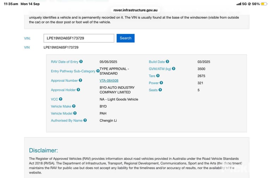Click the help icon beside Tare

point(158,76)
